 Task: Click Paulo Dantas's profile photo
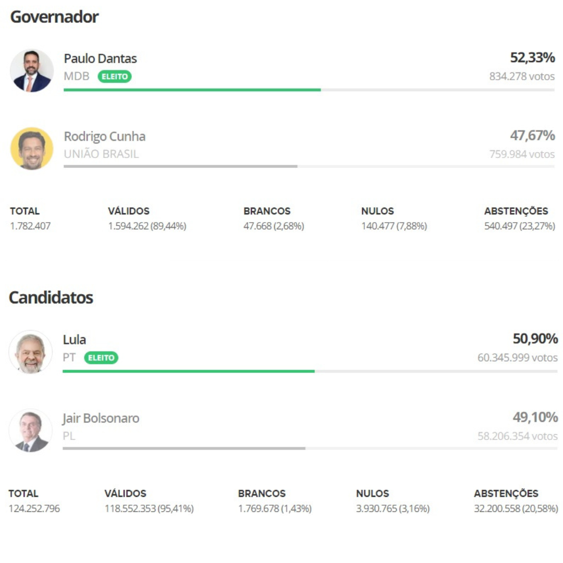point(31,70)
